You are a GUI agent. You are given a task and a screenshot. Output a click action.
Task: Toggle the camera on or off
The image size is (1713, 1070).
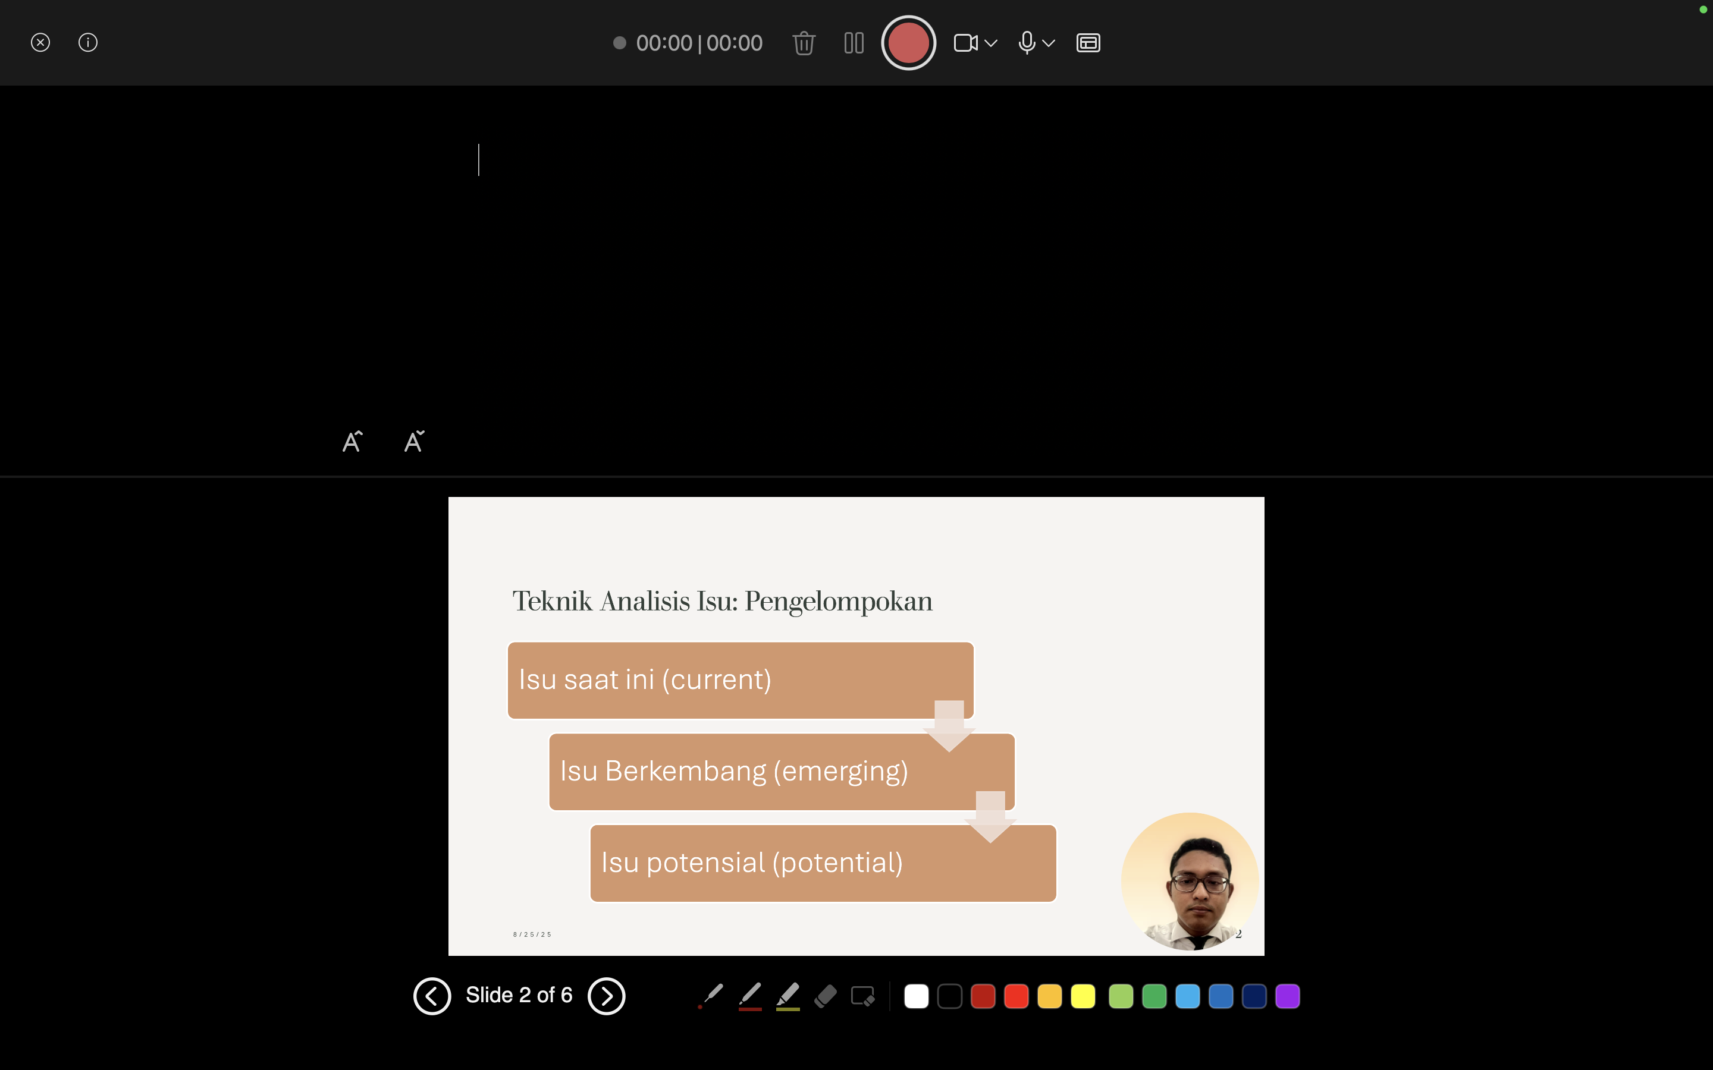point(965,43)
